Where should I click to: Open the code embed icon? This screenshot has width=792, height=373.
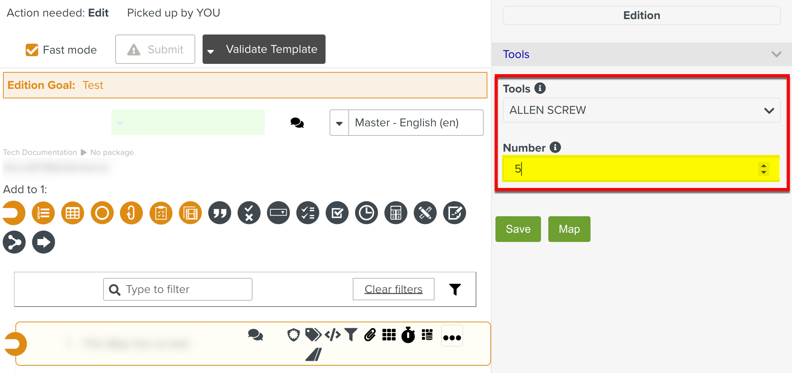(x=333, y=335)
